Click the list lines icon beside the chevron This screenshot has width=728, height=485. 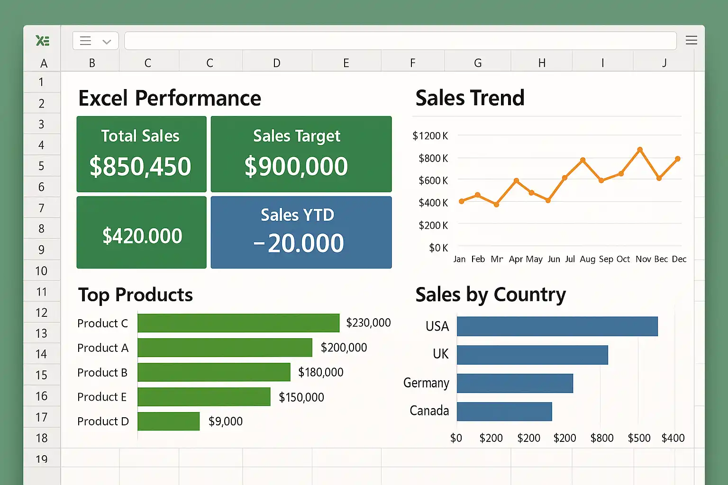click(x=86, y=41)
